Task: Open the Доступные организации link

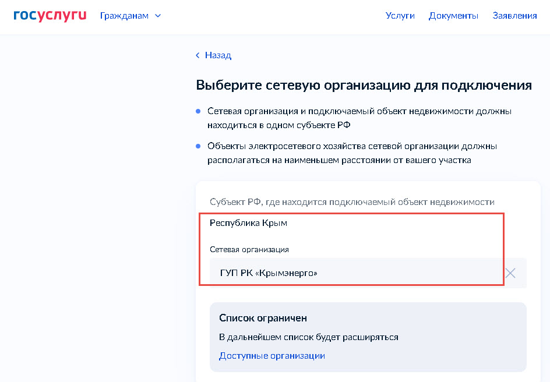Action: click(x=272, y=356)
